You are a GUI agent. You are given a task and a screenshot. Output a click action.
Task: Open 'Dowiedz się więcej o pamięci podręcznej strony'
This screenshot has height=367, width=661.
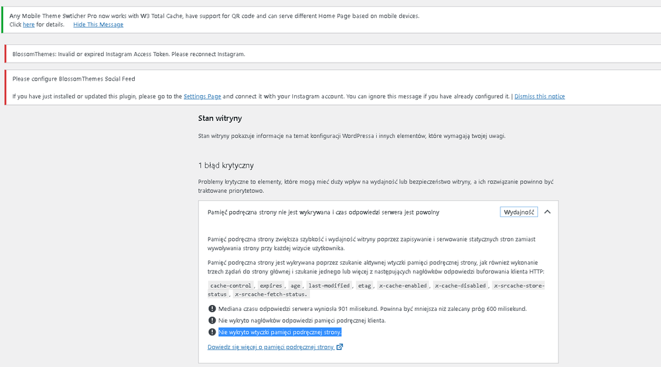tap(270, 347)
